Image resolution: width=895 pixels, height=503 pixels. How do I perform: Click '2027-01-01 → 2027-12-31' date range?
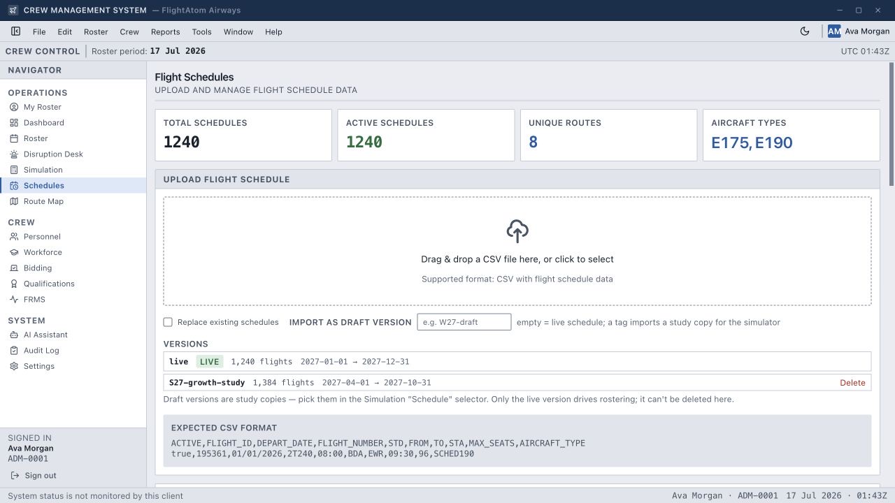pos(355,361)
